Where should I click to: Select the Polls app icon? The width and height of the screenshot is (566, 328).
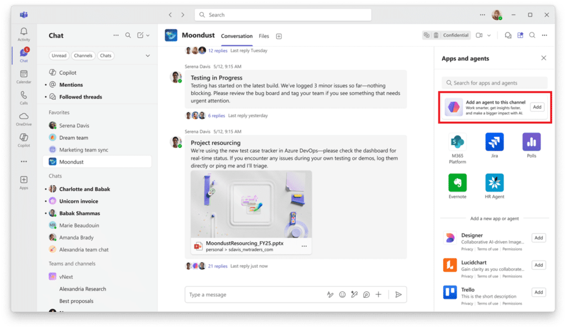531,143
